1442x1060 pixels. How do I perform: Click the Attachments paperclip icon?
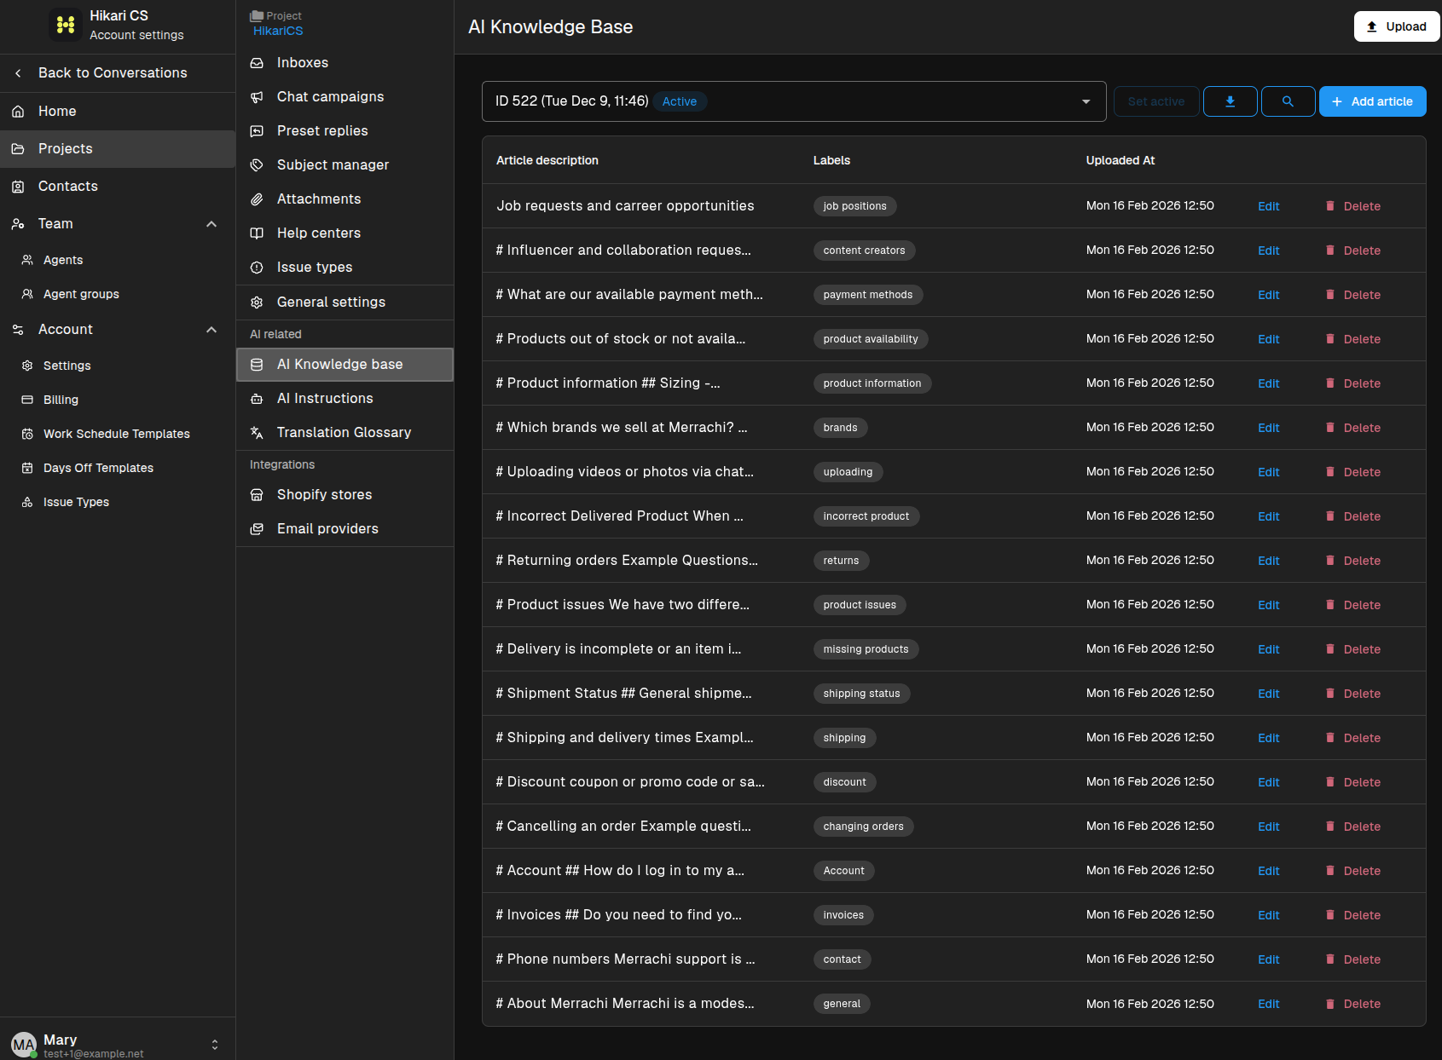pyautogui.click(x=257, y=199)
